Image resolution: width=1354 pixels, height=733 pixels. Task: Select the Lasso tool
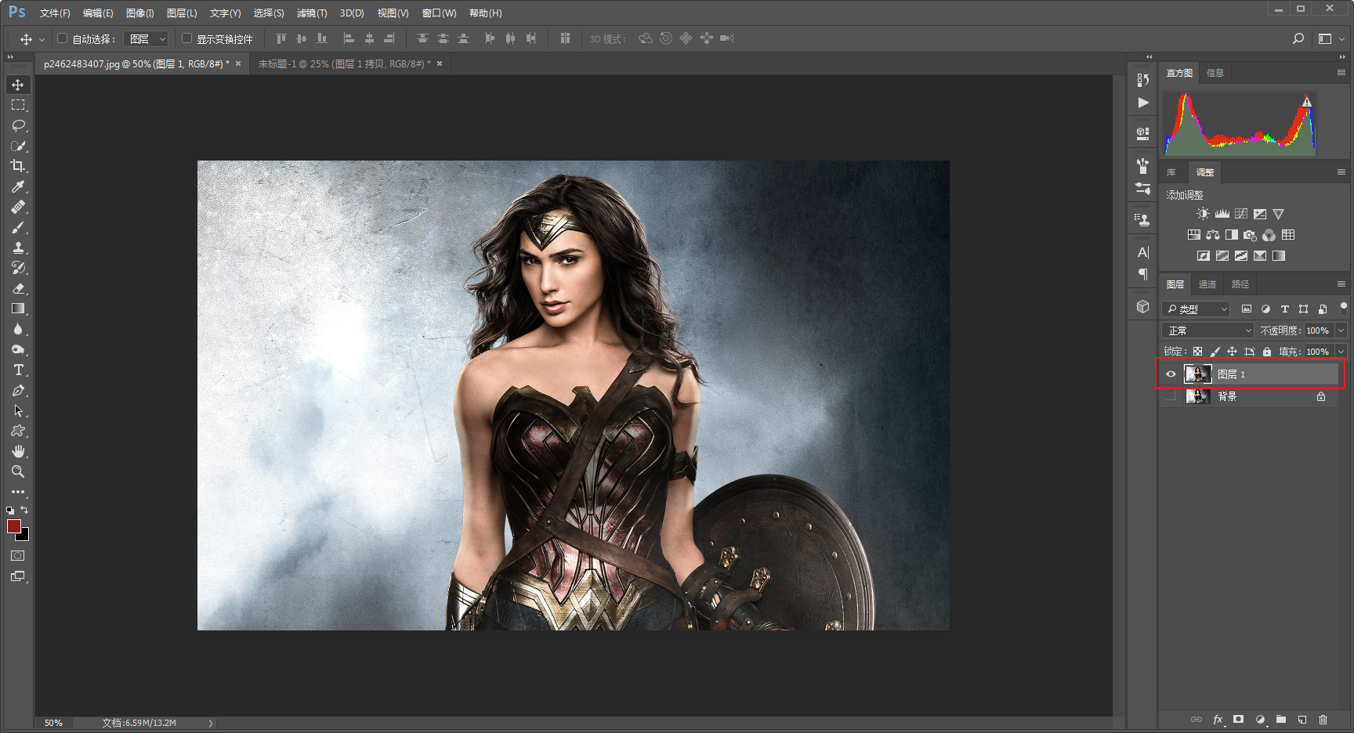coord(18,125)
